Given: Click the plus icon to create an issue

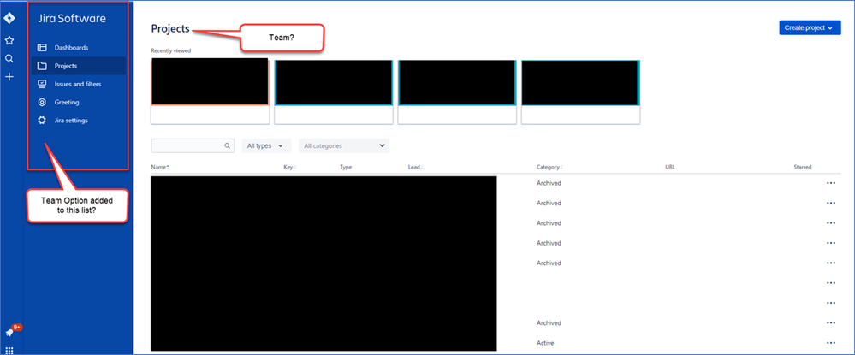Looking at the screenshot, I should point(9,77).
